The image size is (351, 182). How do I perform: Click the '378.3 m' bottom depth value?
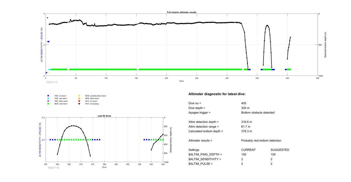point(247,131)
